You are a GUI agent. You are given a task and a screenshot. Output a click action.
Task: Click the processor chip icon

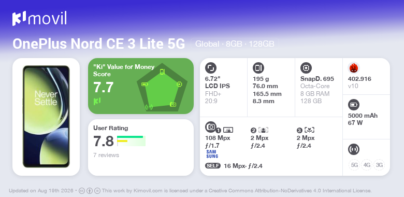click(306, 68)
